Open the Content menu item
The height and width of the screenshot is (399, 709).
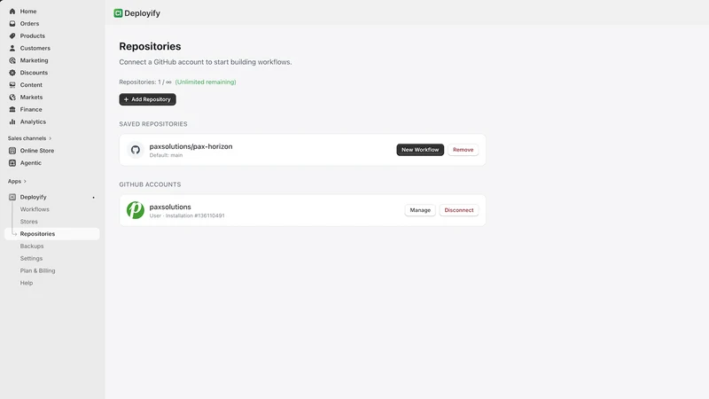(31, 84)
